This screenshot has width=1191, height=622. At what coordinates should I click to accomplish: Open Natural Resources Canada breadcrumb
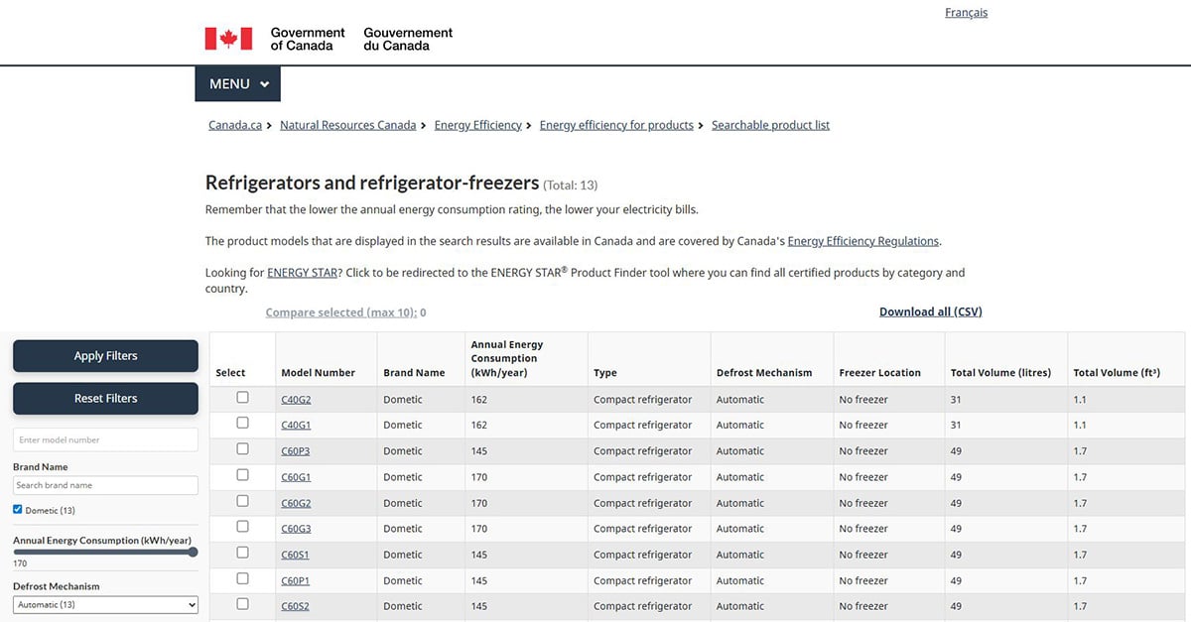(347, 125)
